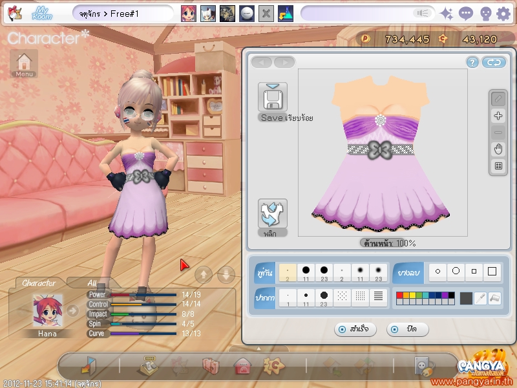Click the golf ball icon in top bar
Screen dimensions: 517x388
click(247, 14)
